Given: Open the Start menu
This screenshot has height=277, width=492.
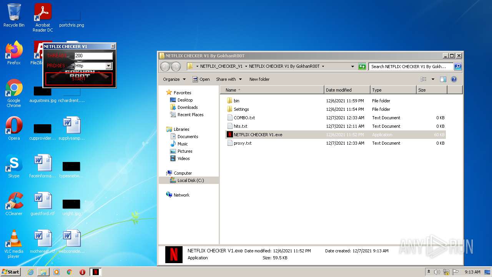Looking at the screenshot, I should [x=11, y=272].
